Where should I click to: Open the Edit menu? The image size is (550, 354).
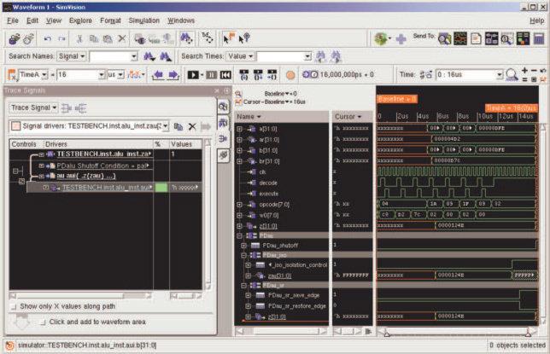pos(32,20)
